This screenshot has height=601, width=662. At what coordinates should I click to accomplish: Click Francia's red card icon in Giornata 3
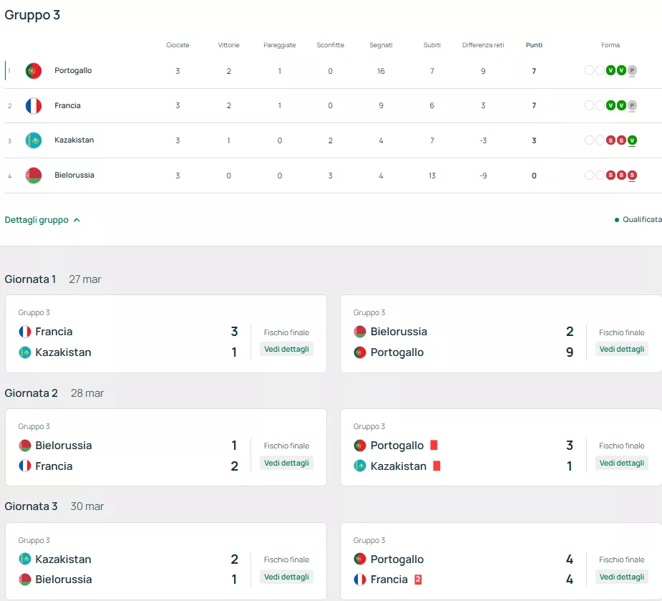(x=418, y=580)
